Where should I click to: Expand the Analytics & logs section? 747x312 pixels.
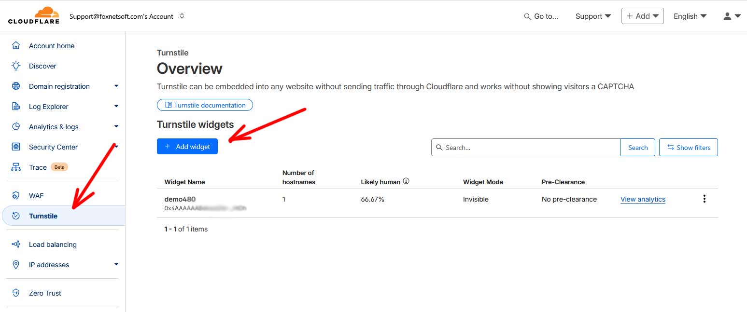point(116,127)
